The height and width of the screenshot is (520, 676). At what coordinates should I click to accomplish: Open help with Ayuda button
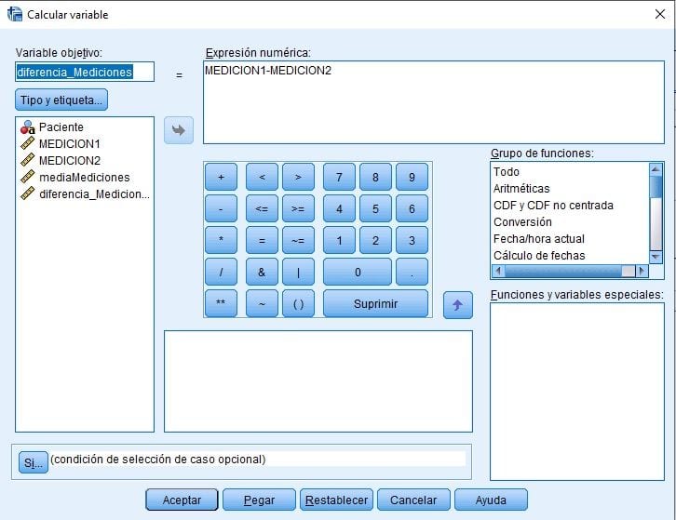point(491,500)
